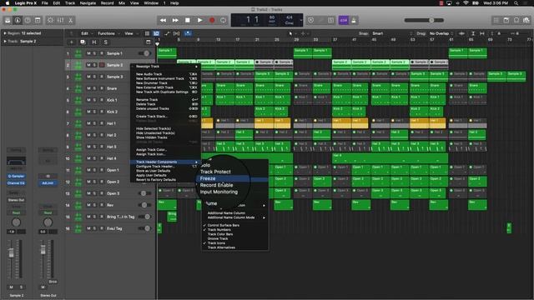
Task: Adjust the Sample 2 channel strip volume fader
Action: pos(11,252)
